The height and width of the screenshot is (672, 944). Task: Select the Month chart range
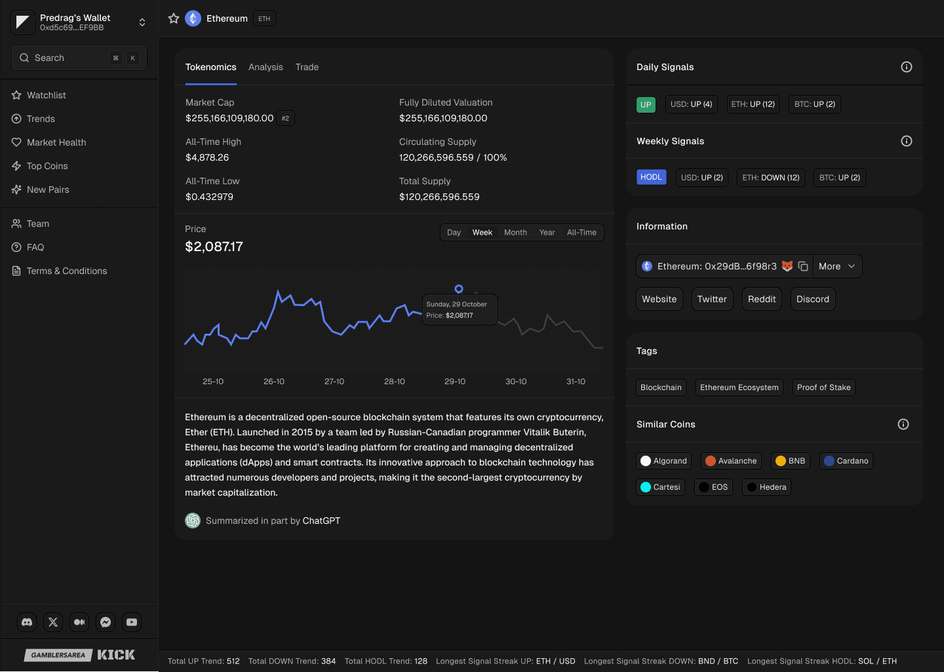[x=515, y=233]
